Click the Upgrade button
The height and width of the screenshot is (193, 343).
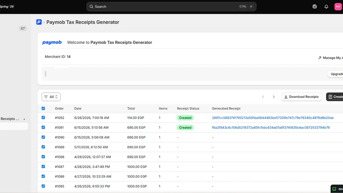pyautogui.click(x=336, y=74)
